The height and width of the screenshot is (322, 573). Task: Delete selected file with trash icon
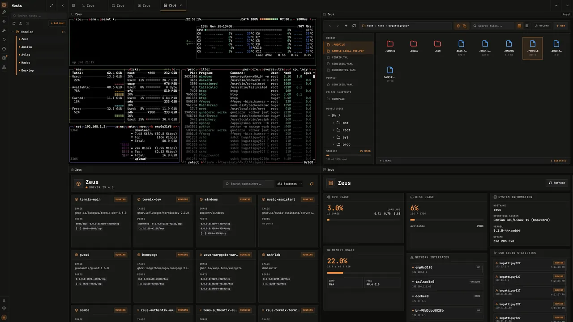pos(458,26)
